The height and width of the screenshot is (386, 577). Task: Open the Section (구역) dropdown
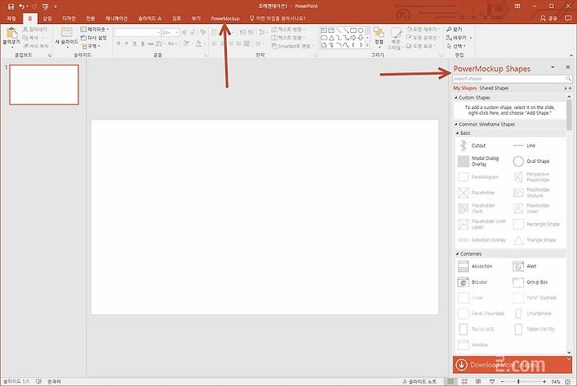pos(91,46)
